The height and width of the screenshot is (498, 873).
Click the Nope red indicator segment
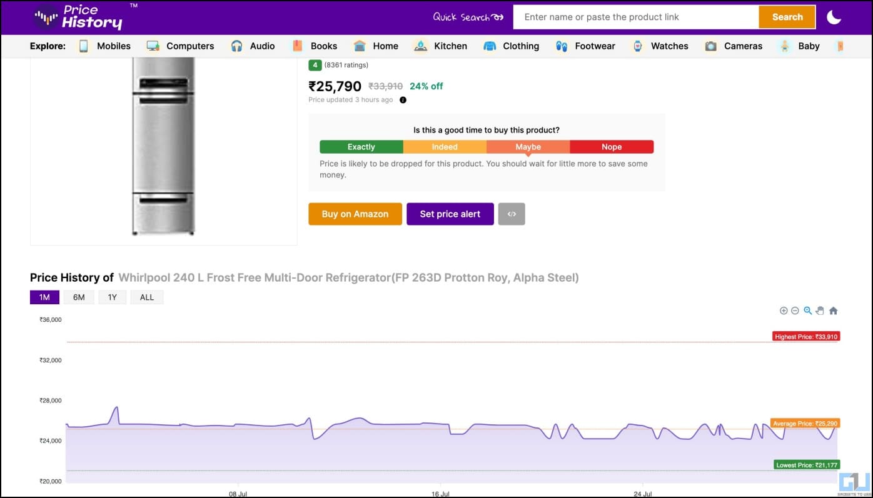click(x=612, y=147)
